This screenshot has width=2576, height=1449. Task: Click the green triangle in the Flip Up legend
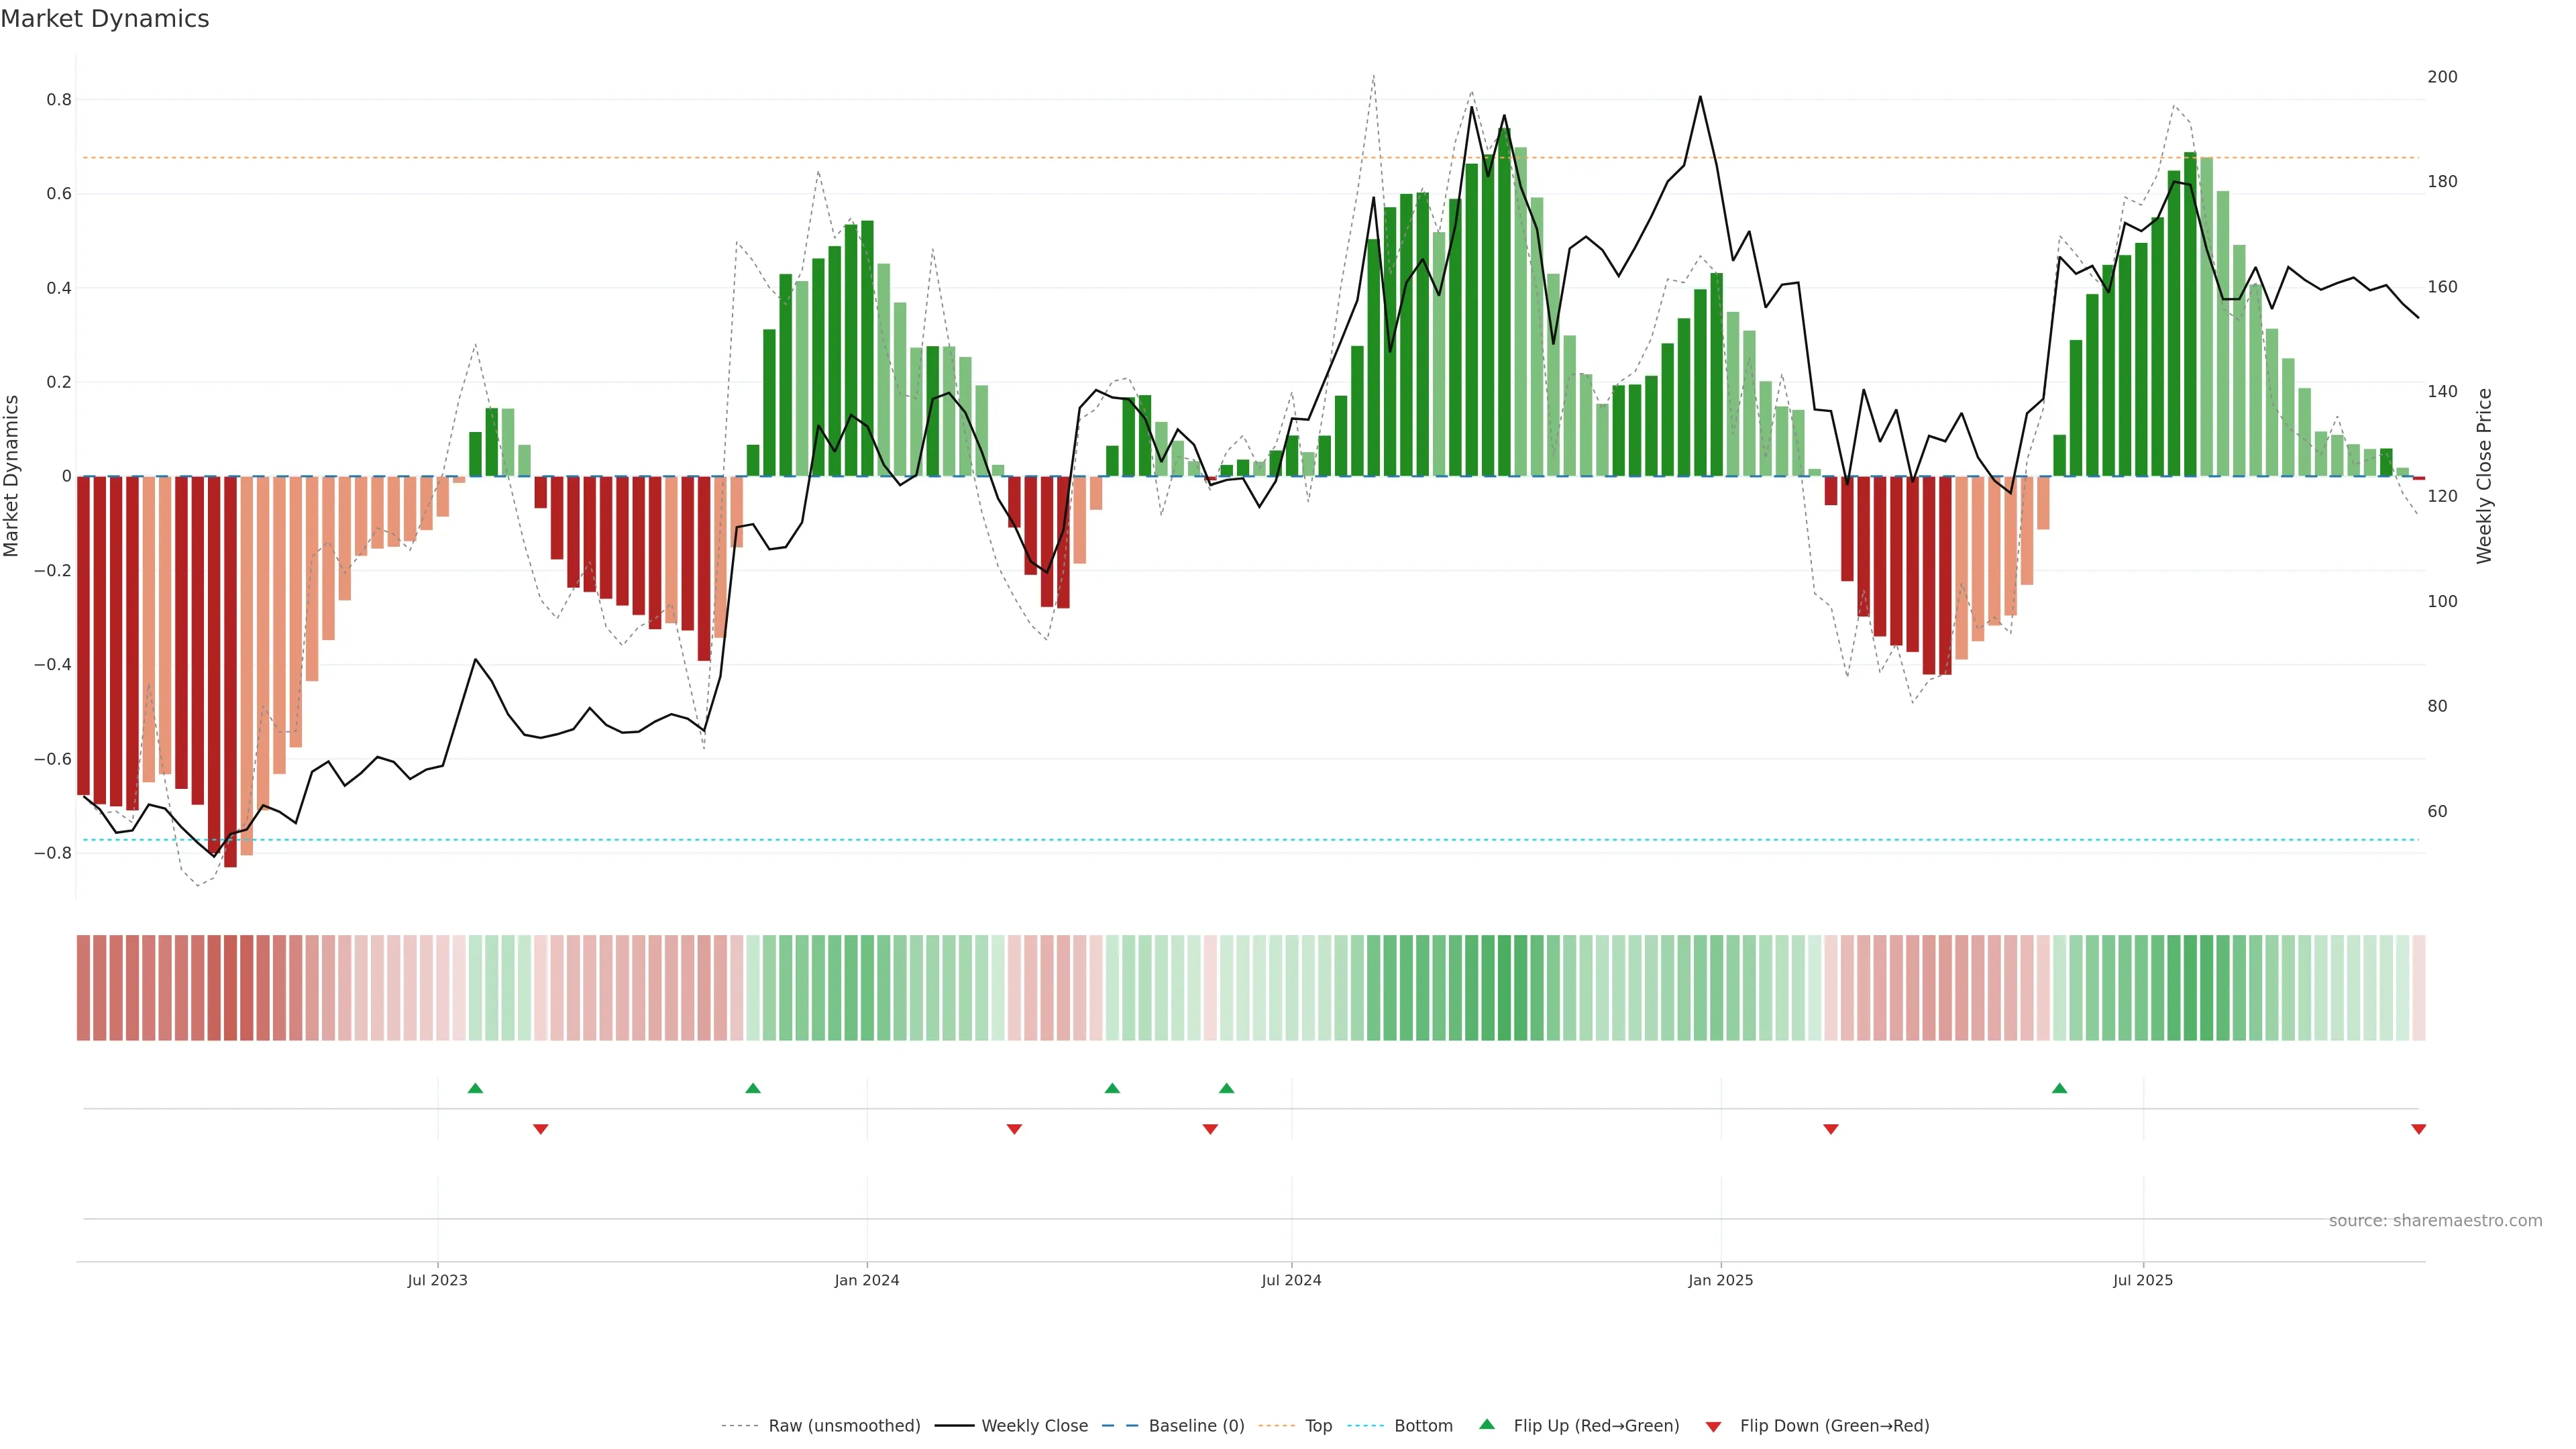point(1487,1424)
